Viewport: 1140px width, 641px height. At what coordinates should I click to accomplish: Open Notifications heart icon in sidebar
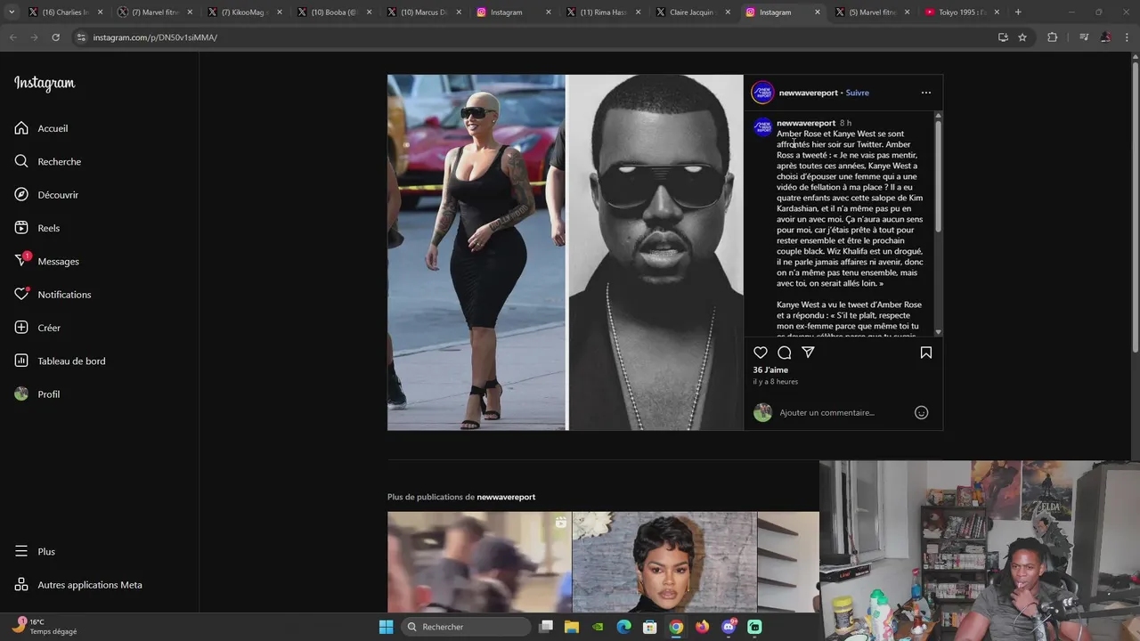click(21, 295)
